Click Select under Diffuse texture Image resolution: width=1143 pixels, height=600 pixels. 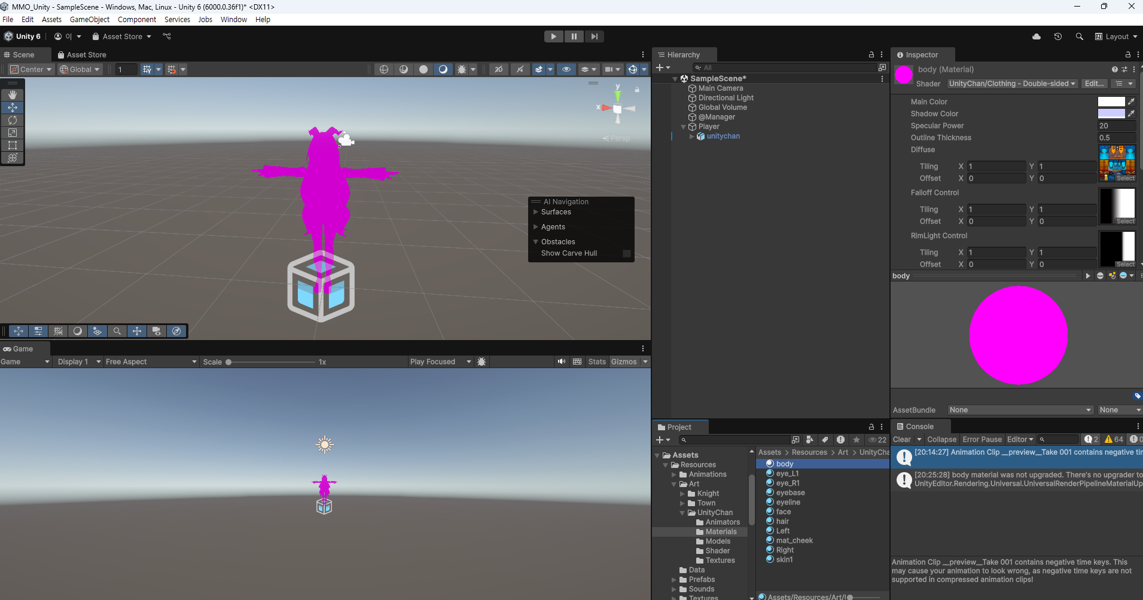(x=1125, y=178)
